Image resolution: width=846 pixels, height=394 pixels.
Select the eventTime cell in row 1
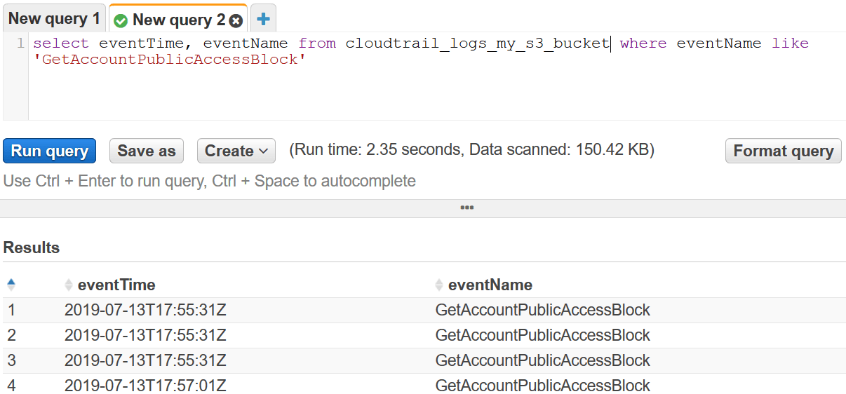tap(145, 310)
